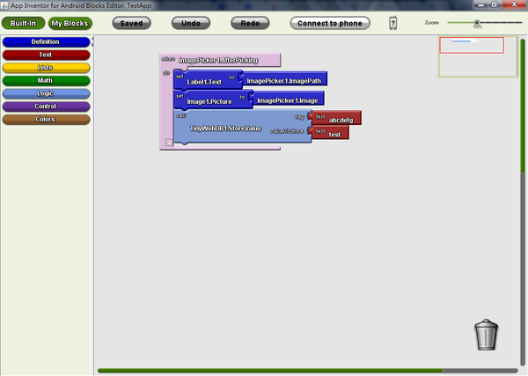Click the trash can icon
The width and height of the screenshot is (528, 376).
point(487,335)
